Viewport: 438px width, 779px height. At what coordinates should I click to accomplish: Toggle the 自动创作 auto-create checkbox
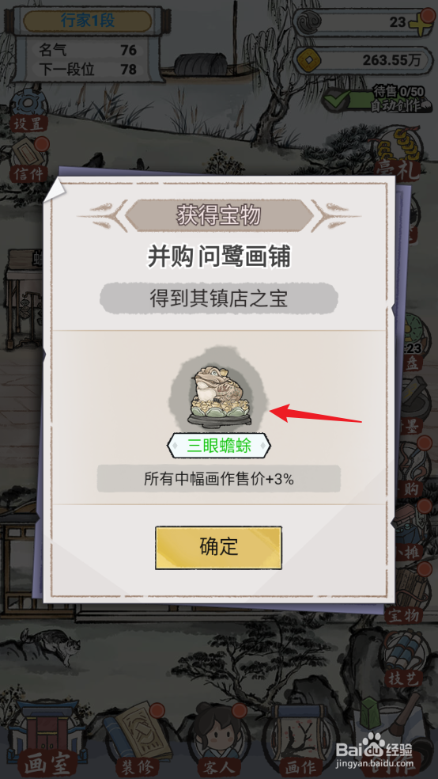338,100
